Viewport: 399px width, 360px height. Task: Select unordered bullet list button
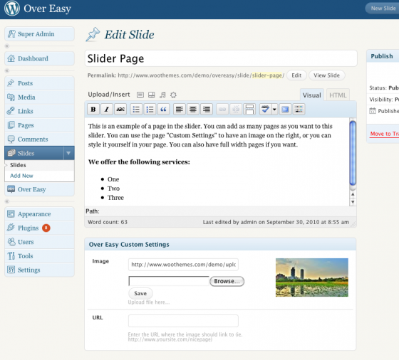(136, 110)
